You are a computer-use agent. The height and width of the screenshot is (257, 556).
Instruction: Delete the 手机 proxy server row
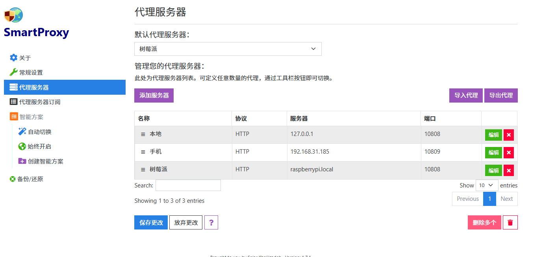click(508, 152)
